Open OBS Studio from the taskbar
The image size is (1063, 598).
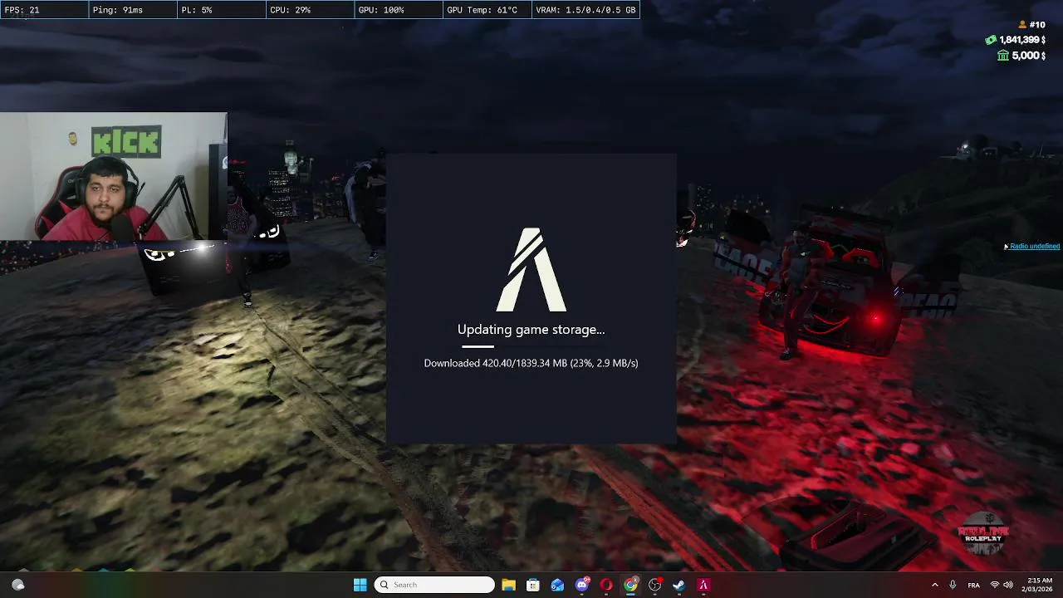(x=655, y=585)
